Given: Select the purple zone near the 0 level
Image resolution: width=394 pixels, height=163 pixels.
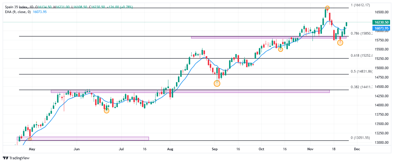Looking at the screenshot, I should tap(83, 139).
